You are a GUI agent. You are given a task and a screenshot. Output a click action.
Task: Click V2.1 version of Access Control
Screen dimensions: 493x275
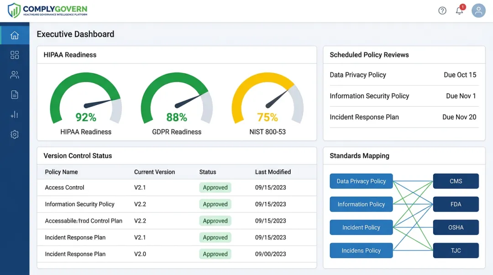click(x=140, y=187)
